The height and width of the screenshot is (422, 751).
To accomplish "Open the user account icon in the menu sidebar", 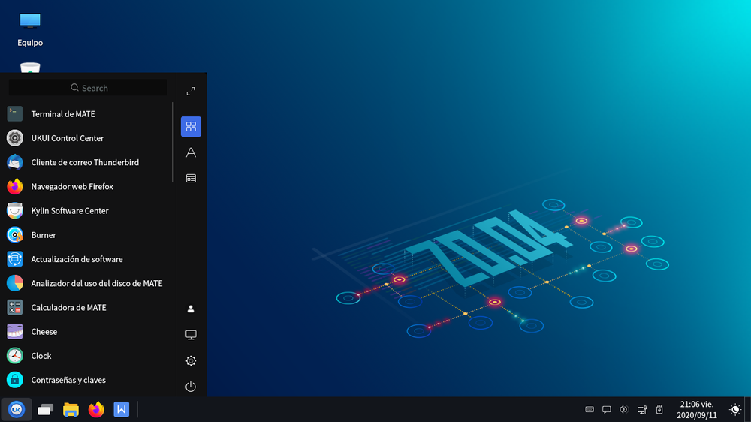I will (x=191, y=309).
